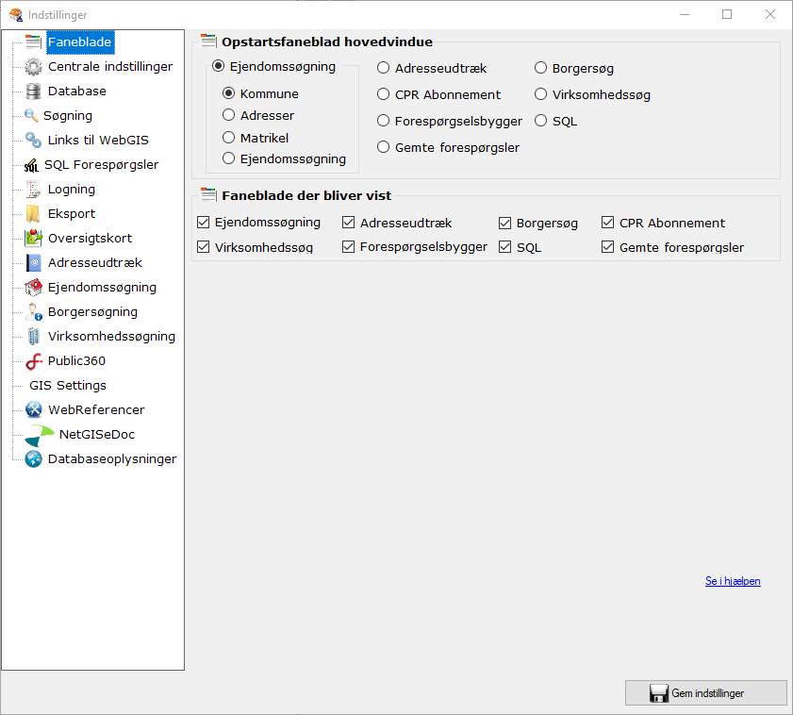The height and width of the screenshot is (715, 793).
Task: Uncheck the SQL faneblad checkbox
Action: pos(505,246)
